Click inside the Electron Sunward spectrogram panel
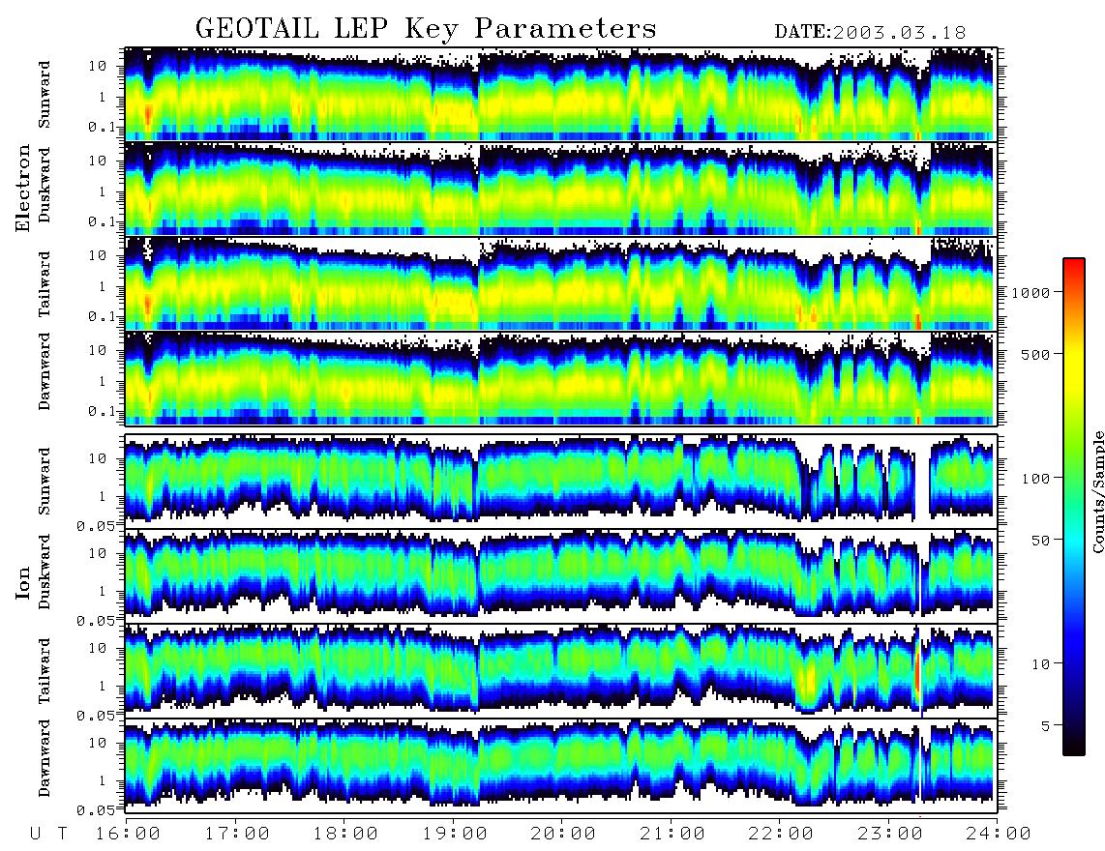 561,94
